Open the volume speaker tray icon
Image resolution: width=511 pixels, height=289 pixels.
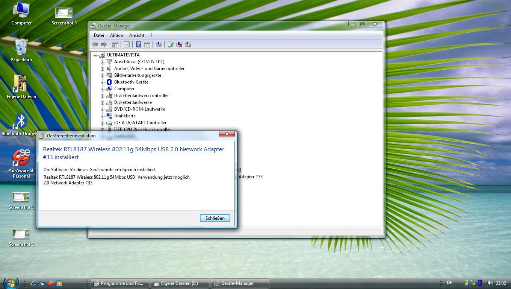click(490, 283)
